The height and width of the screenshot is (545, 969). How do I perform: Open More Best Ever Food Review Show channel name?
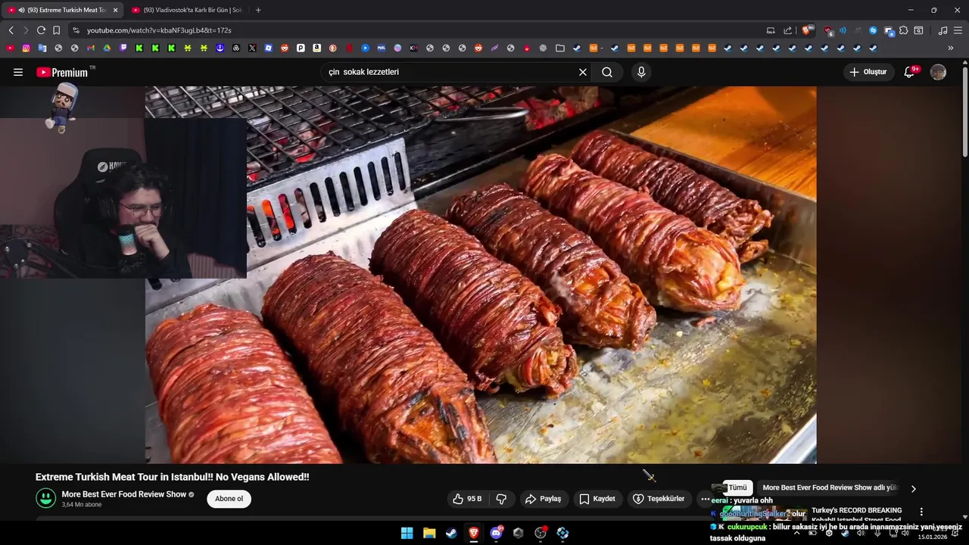pos(123,494)
